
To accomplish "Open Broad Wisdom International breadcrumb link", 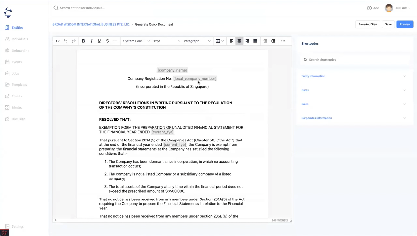I will [x=91, y=24].
